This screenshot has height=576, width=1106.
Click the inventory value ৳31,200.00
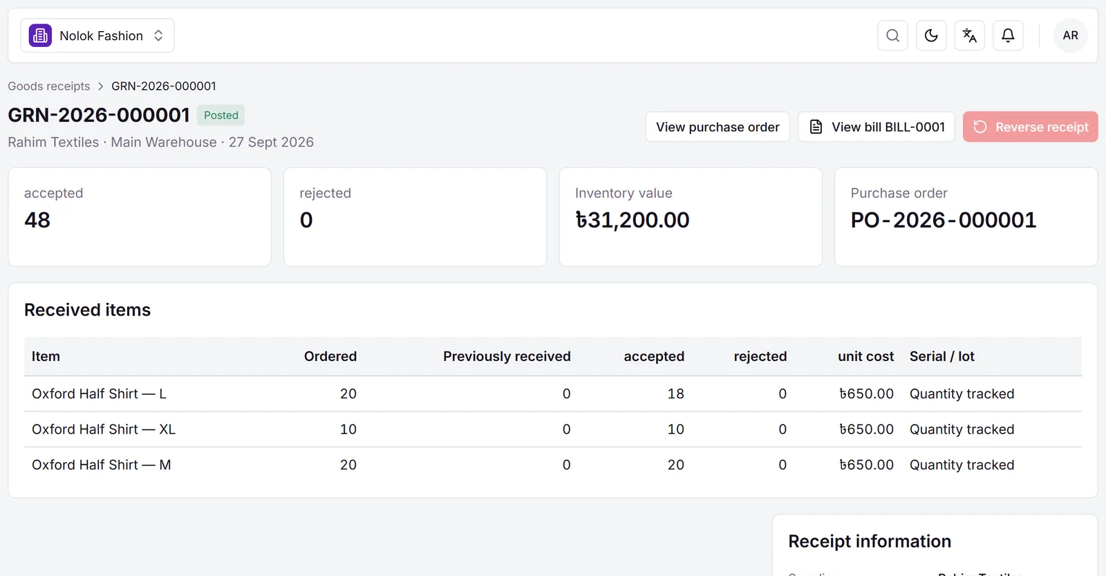(x=632, y=220)
